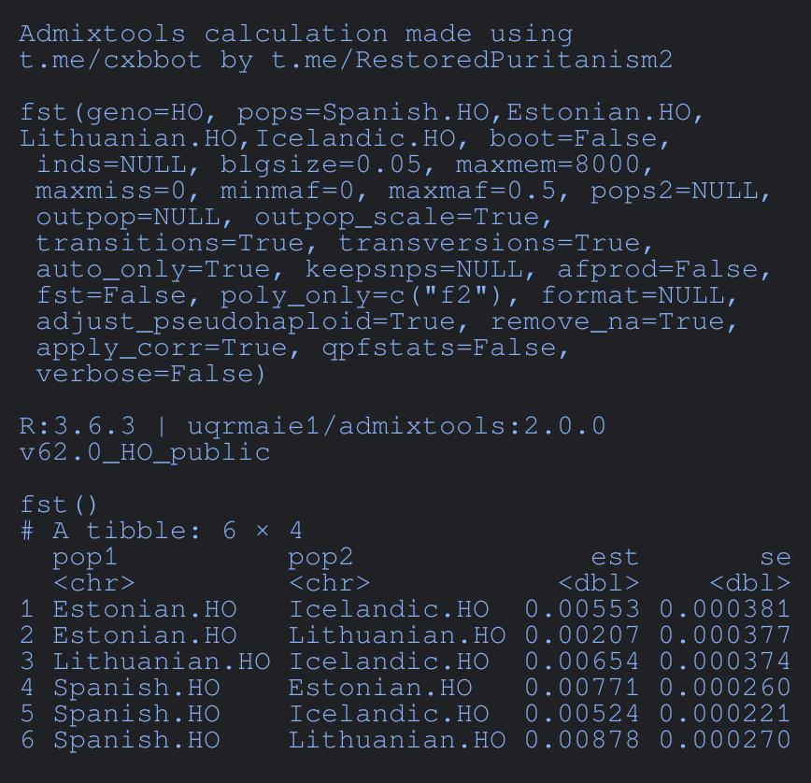The image size is (811, 783).
Task: Click Estonian.HO in row 4 pop2
Action: click(379, 689)
